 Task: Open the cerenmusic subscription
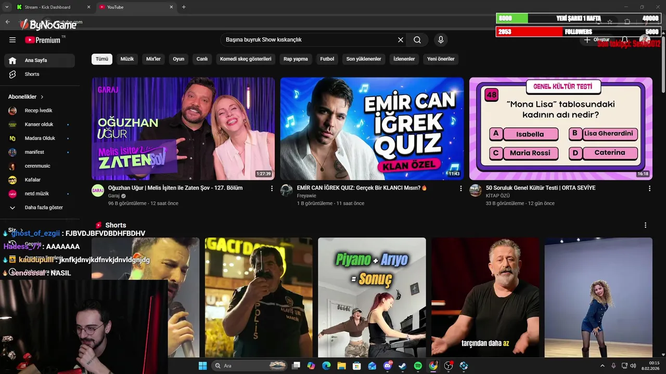click(x=40, y=166)
